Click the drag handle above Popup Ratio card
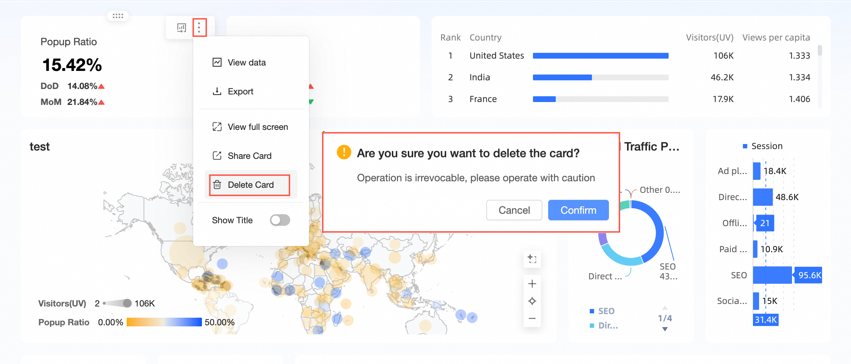851x364 pixels. (x=118, y=16)
